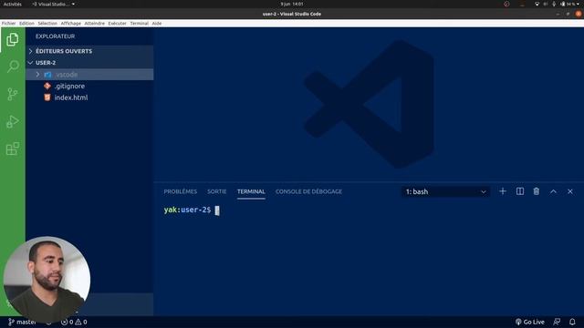
Task: Open the Terminal menu in menu bar
Action: tap(140, 23)
